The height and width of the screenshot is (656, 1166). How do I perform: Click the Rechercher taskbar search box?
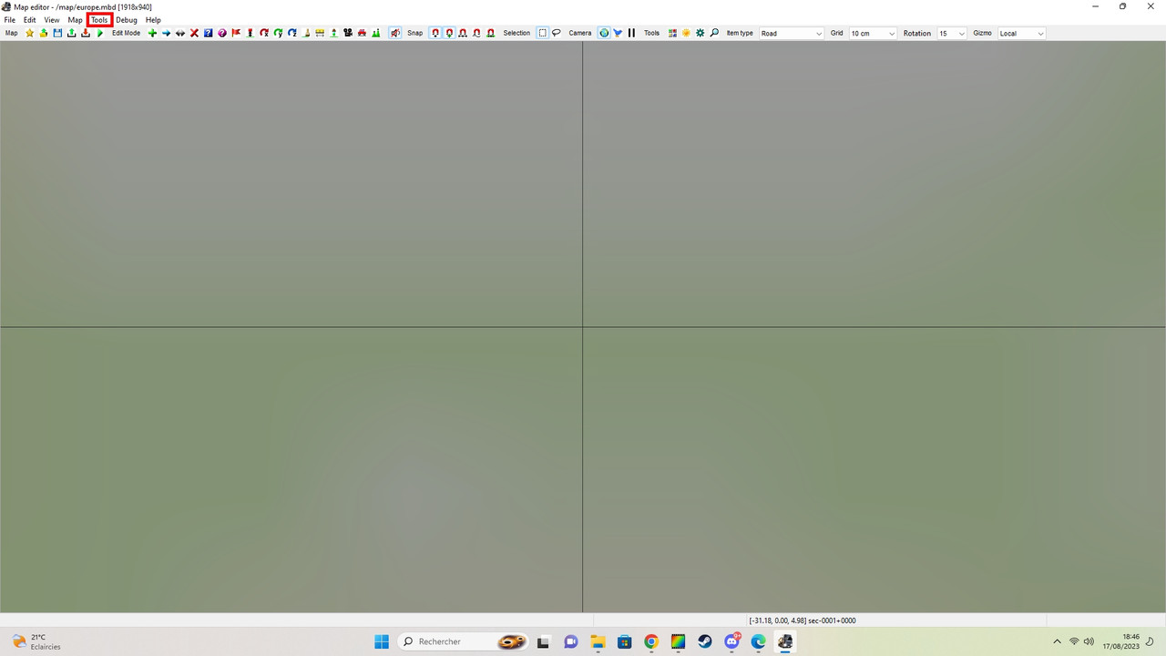(x=465, y=641)
